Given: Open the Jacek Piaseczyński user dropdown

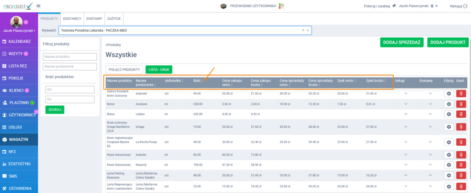Looking at the screenshot, I should tap(418, 6).
